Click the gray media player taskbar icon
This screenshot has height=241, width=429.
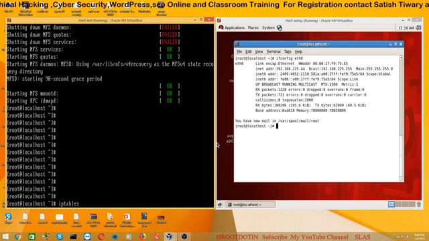pyautogui.click(x=129, y=236)
